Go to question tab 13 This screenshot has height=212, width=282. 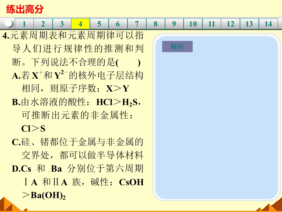click(249, 24)
